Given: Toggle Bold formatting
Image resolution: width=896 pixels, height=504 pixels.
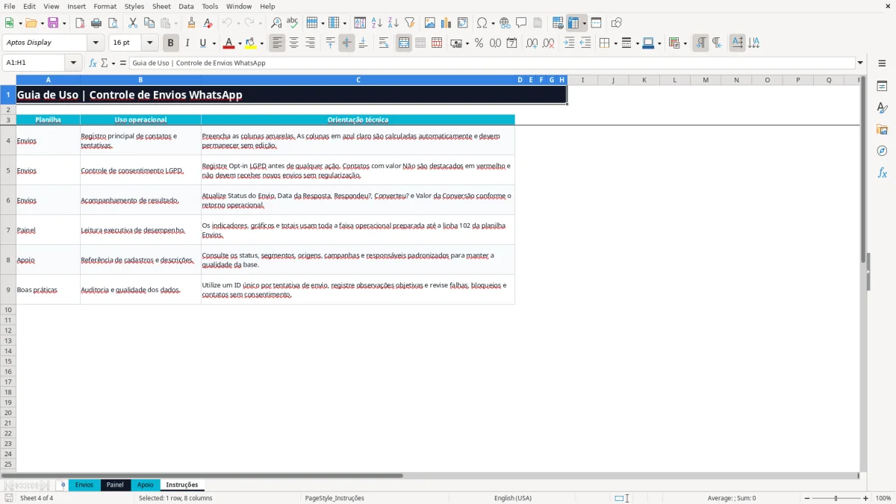Looking at the screenshot, I should point(171,43).
